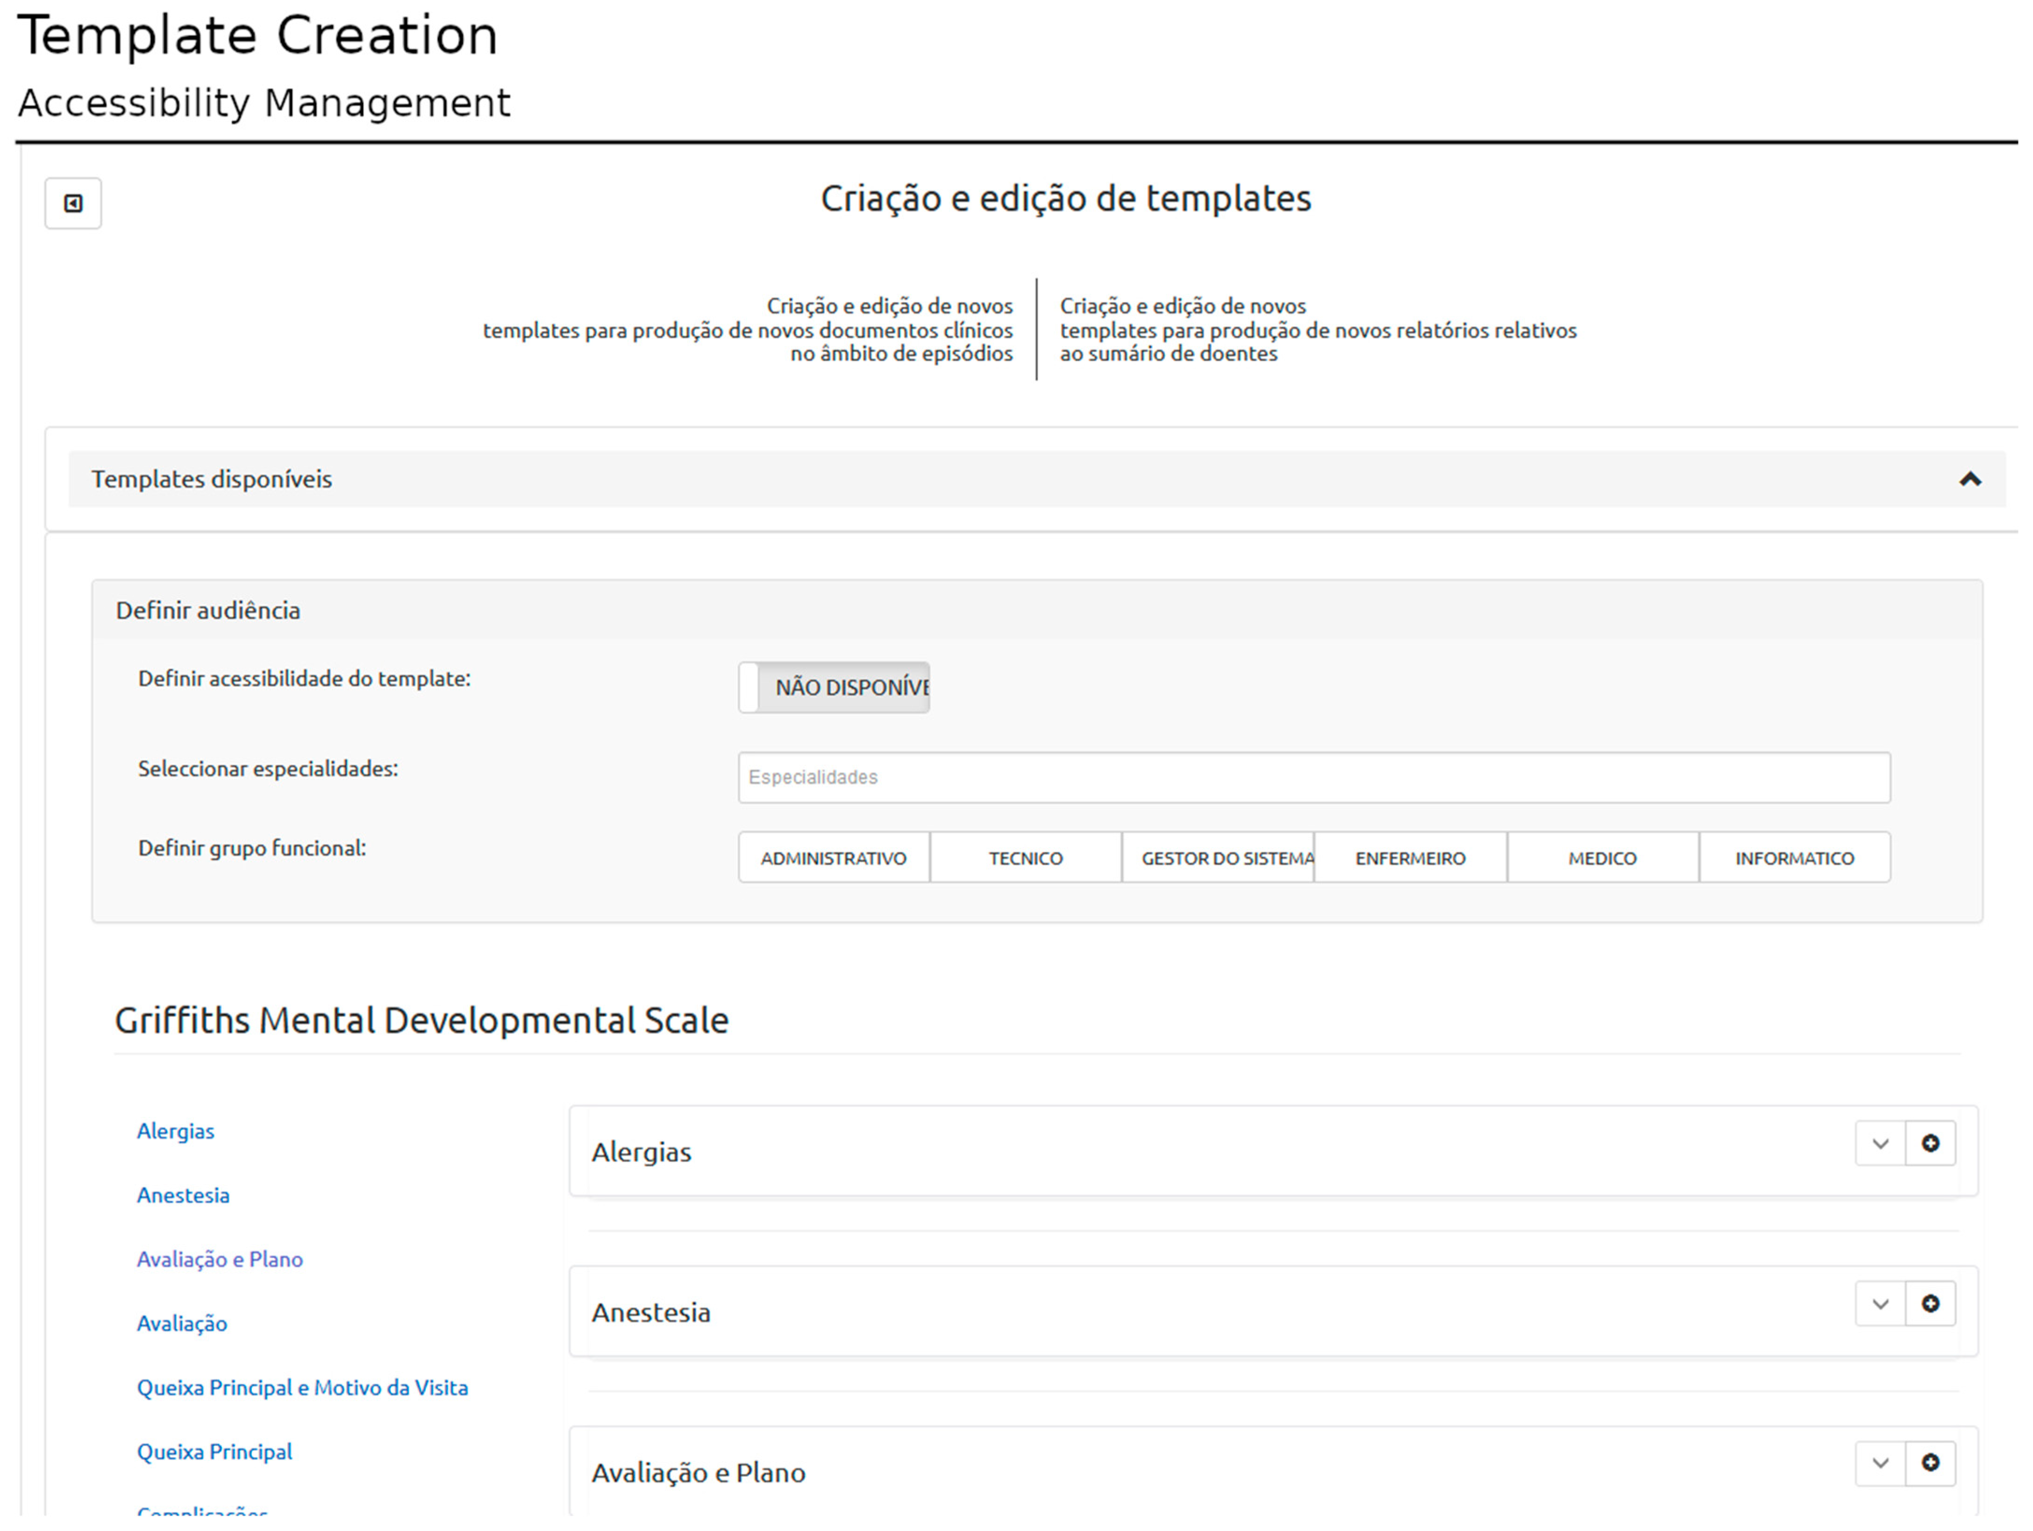The height and width of the screenshot is (1531, 2033).
Task: Click the plus icon in Anestesia row
Action: [1930, 1303]
